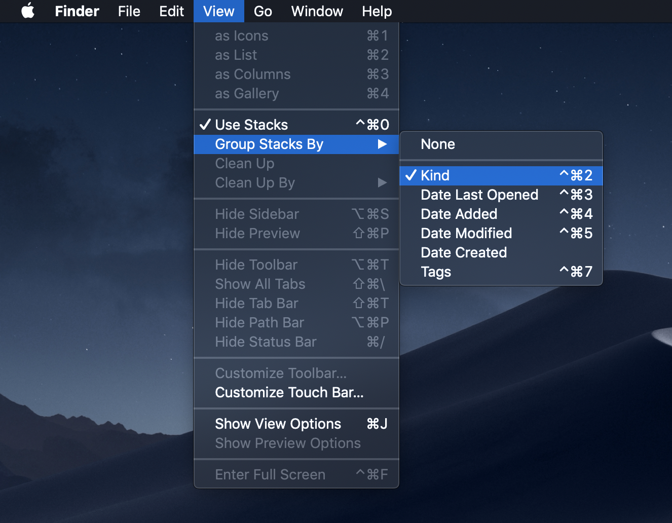Show View Options for Finder

pos(278,424)
